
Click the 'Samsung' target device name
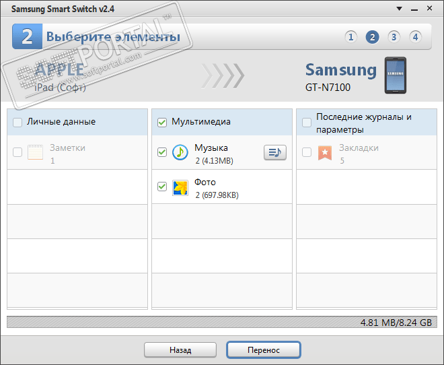coord(341,70)
